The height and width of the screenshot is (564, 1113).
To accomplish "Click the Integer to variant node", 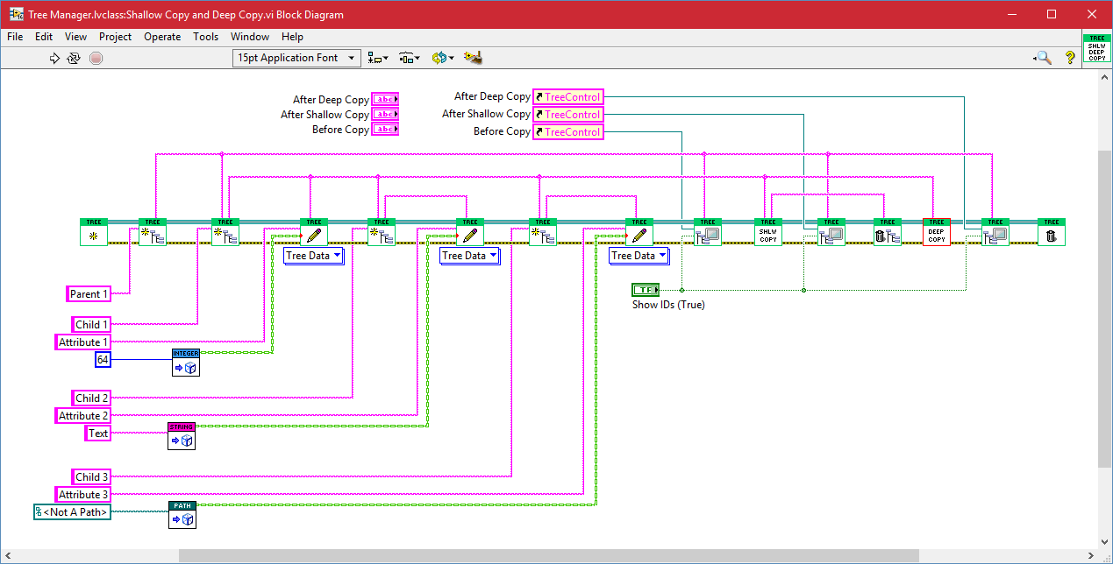I will tap(185, 362).
